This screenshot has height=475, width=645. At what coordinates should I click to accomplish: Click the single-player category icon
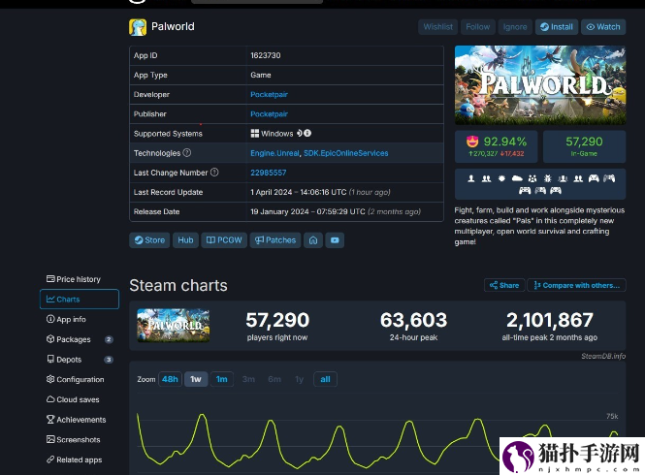click(x=471, y=178)
